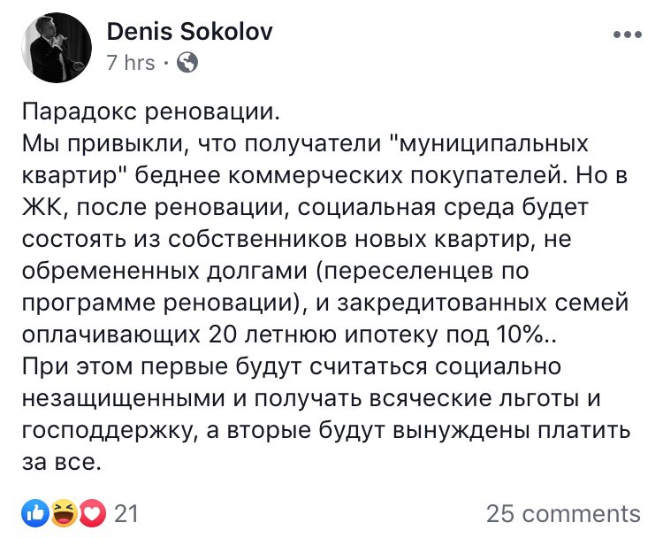This screenshot has width=663, height=538.
Task: Click the blue Like reaction icon
Action: (x=34, y=512)
